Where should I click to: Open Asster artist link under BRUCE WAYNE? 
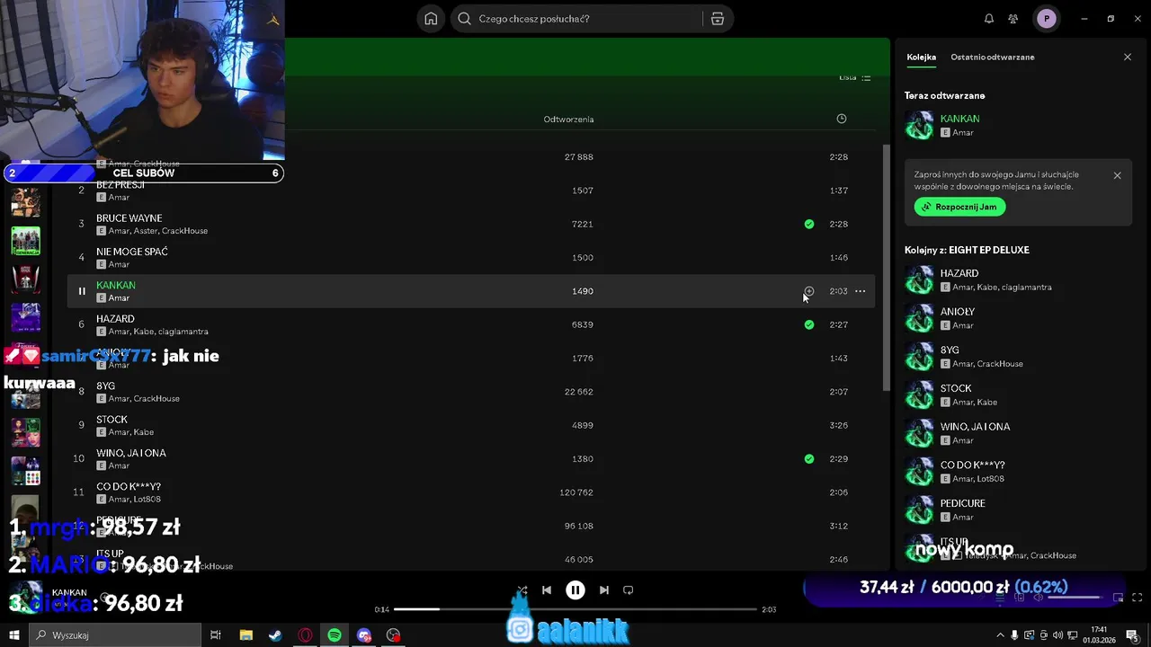(x=145, y=231)
